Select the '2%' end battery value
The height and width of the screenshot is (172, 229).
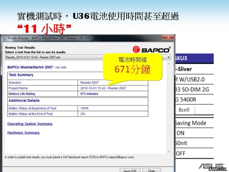point(83,114)
